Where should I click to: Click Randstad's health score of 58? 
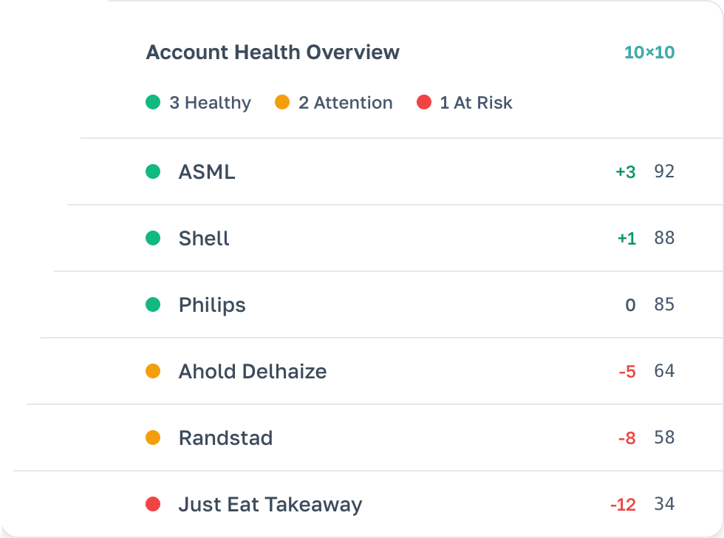point(664,437)
